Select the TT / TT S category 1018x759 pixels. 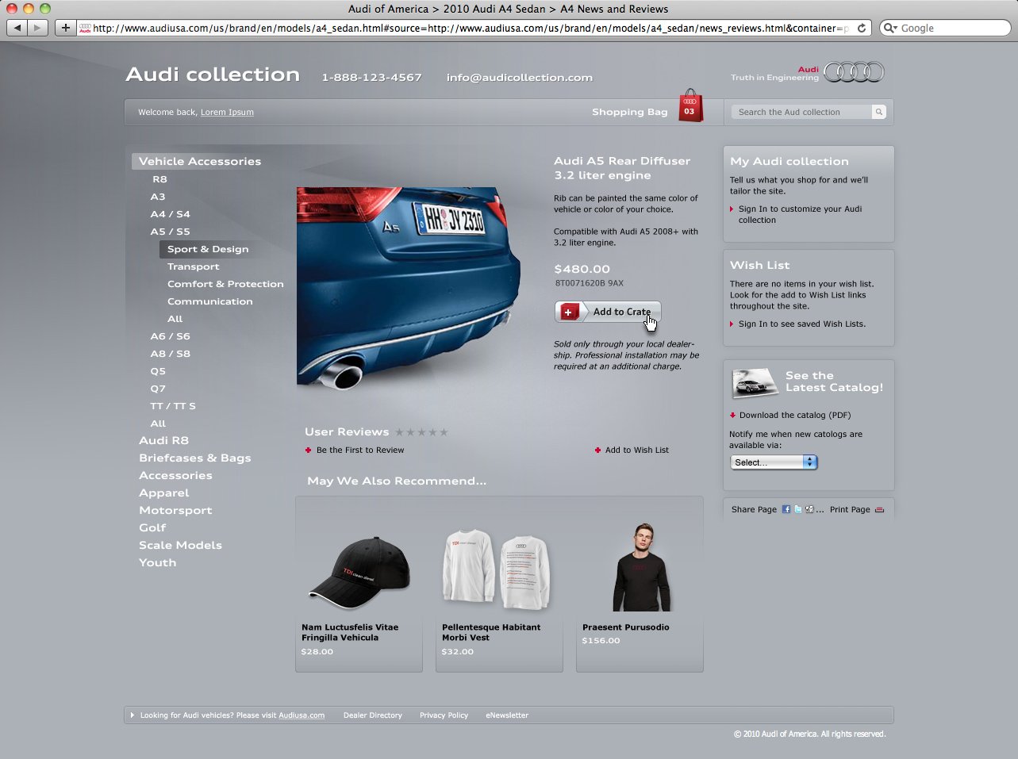point(172,406)
